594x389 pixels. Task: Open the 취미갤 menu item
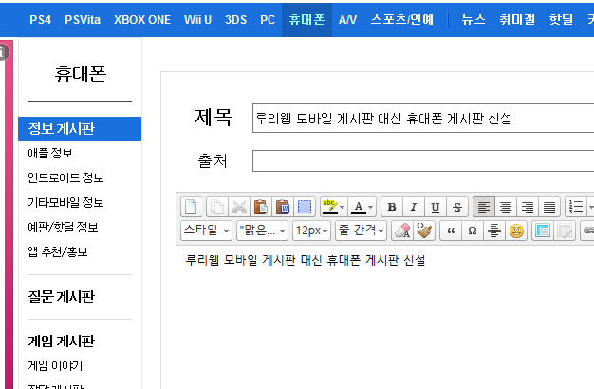(517, 20)
